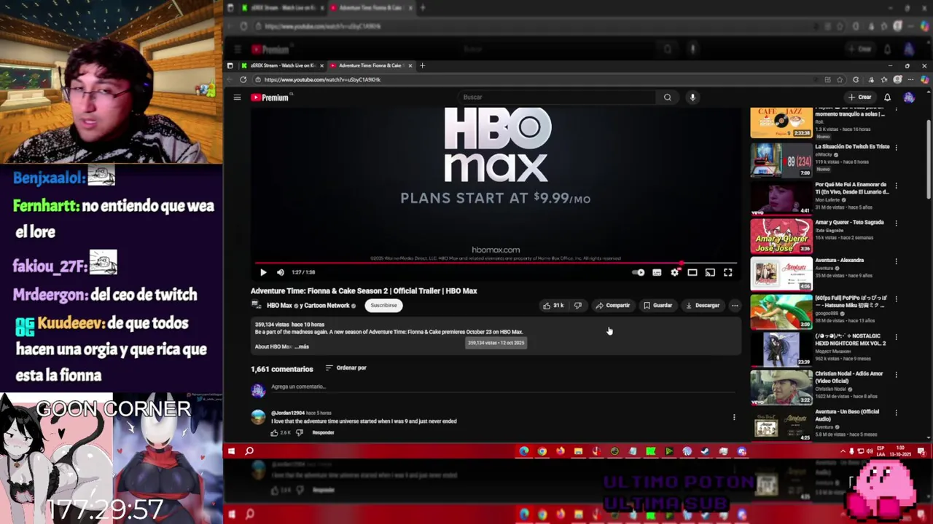Open options for Christian Nodal video
The width and height of the screenshot is (933, 524).
tap(896, 374)
